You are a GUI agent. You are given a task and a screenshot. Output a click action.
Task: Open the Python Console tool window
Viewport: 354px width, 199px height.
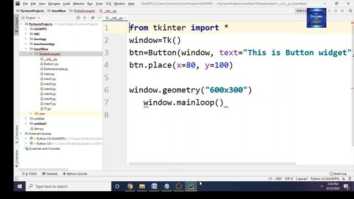point(75,174)
